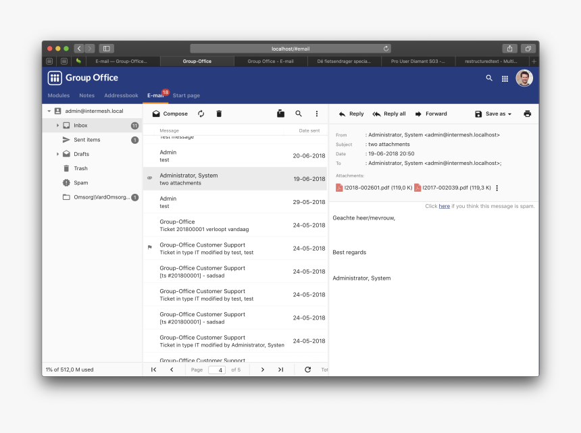This screenshot has height=433, width=581.
Task: Click the global search icon in the header
Action: click(489, 78)
